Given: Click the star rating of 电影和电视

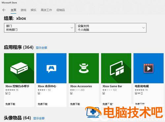Looking at the screenshot, I should [140, 90].
